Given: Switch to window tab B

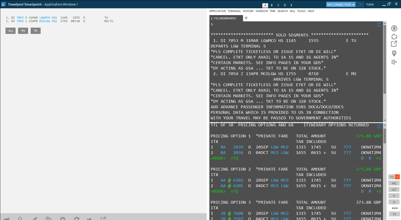Looking at the screenshot, I should click(x=272, y=5).
